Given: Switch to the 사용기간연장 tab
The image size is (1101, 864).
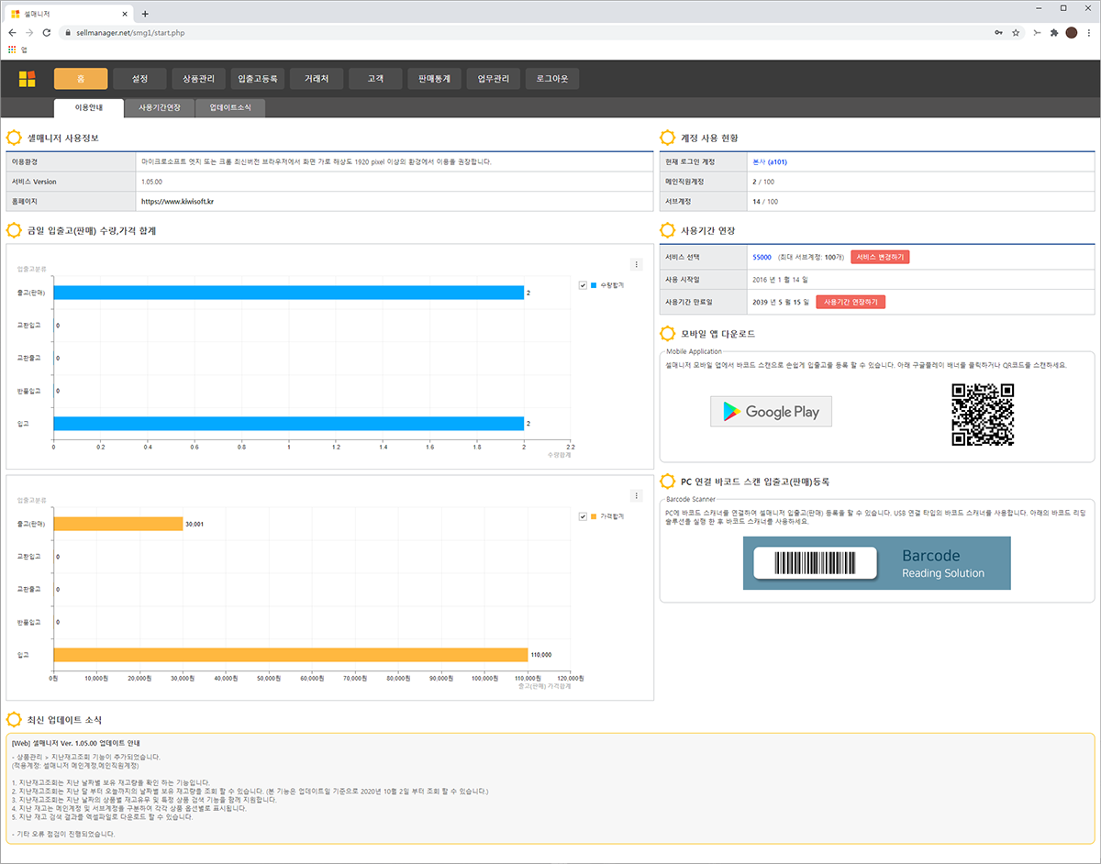Looking at the screenshot, I should 160,108.
